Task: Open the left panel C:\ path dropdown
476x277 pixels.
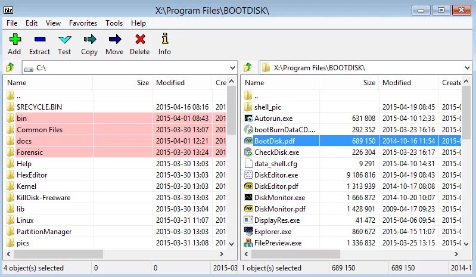Action: 232,68
